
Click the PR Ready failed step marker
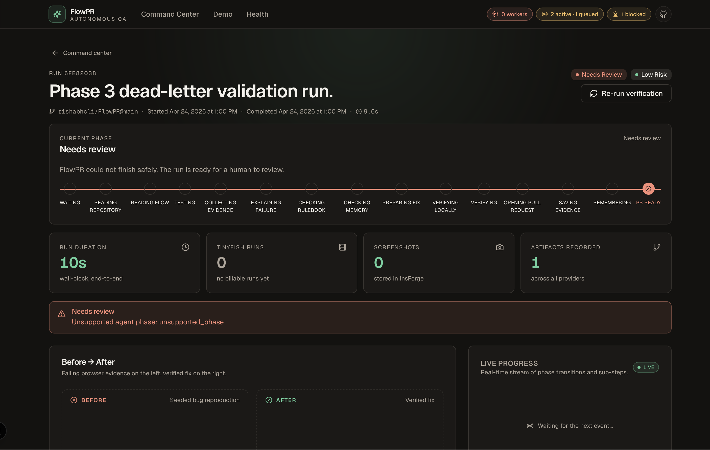coord(648,189)
